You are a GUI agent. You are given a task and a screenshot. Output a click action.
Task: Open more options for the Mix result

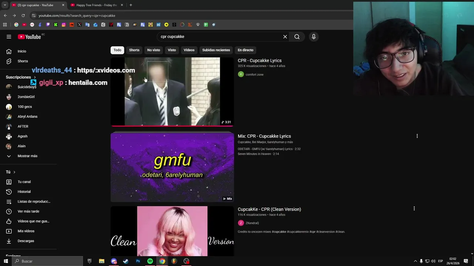[417, 136]
